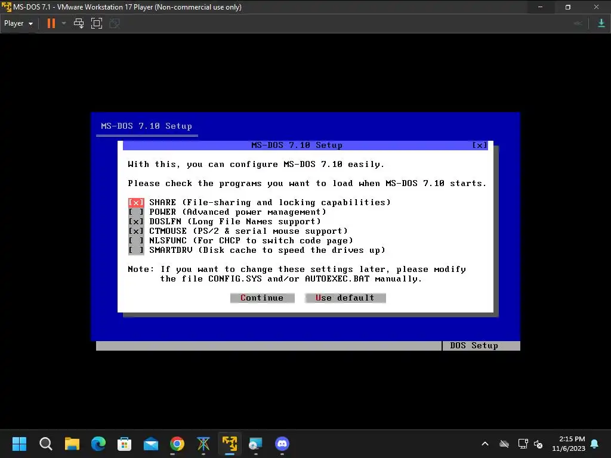Image resolution: width=611 pixels, height=458 pixels.
Task: Click the Continue button
Action: (263, 298)
